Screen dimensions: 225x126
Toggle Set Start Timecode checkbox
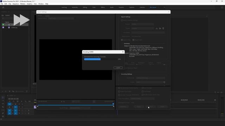pyautogui.click(x=119, y=95)
